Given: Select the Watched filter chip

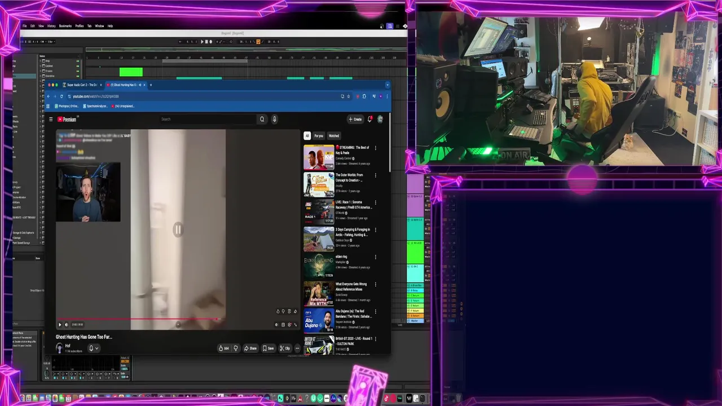Looking at the screenshot, I should 334,136.
